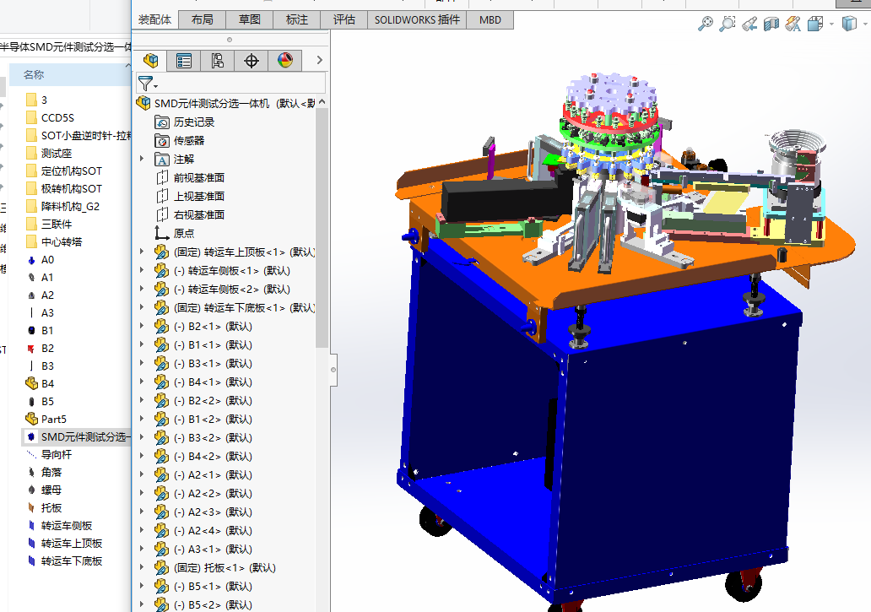Click the tree filter funnel icon

coord(145,84)
